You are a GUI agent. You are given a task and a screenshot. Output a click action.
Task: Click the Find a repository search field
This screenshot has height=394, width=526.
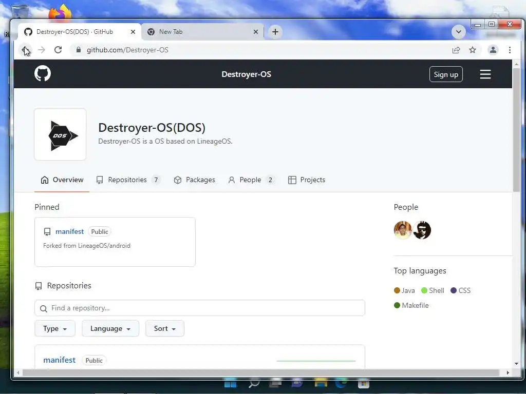pyautogui.click(x=200, y=308)
